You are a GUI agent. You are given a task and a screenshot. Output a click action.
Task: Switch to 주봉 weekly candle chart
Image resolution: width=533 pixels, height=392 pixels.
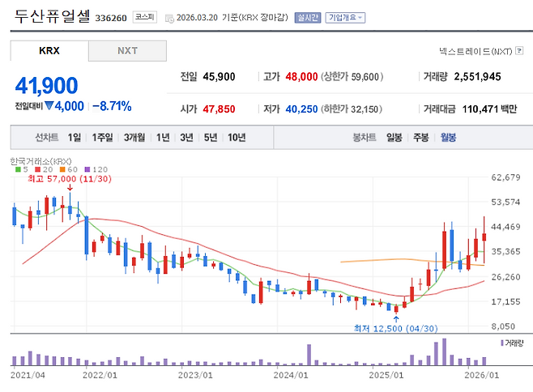pos(421,138)
